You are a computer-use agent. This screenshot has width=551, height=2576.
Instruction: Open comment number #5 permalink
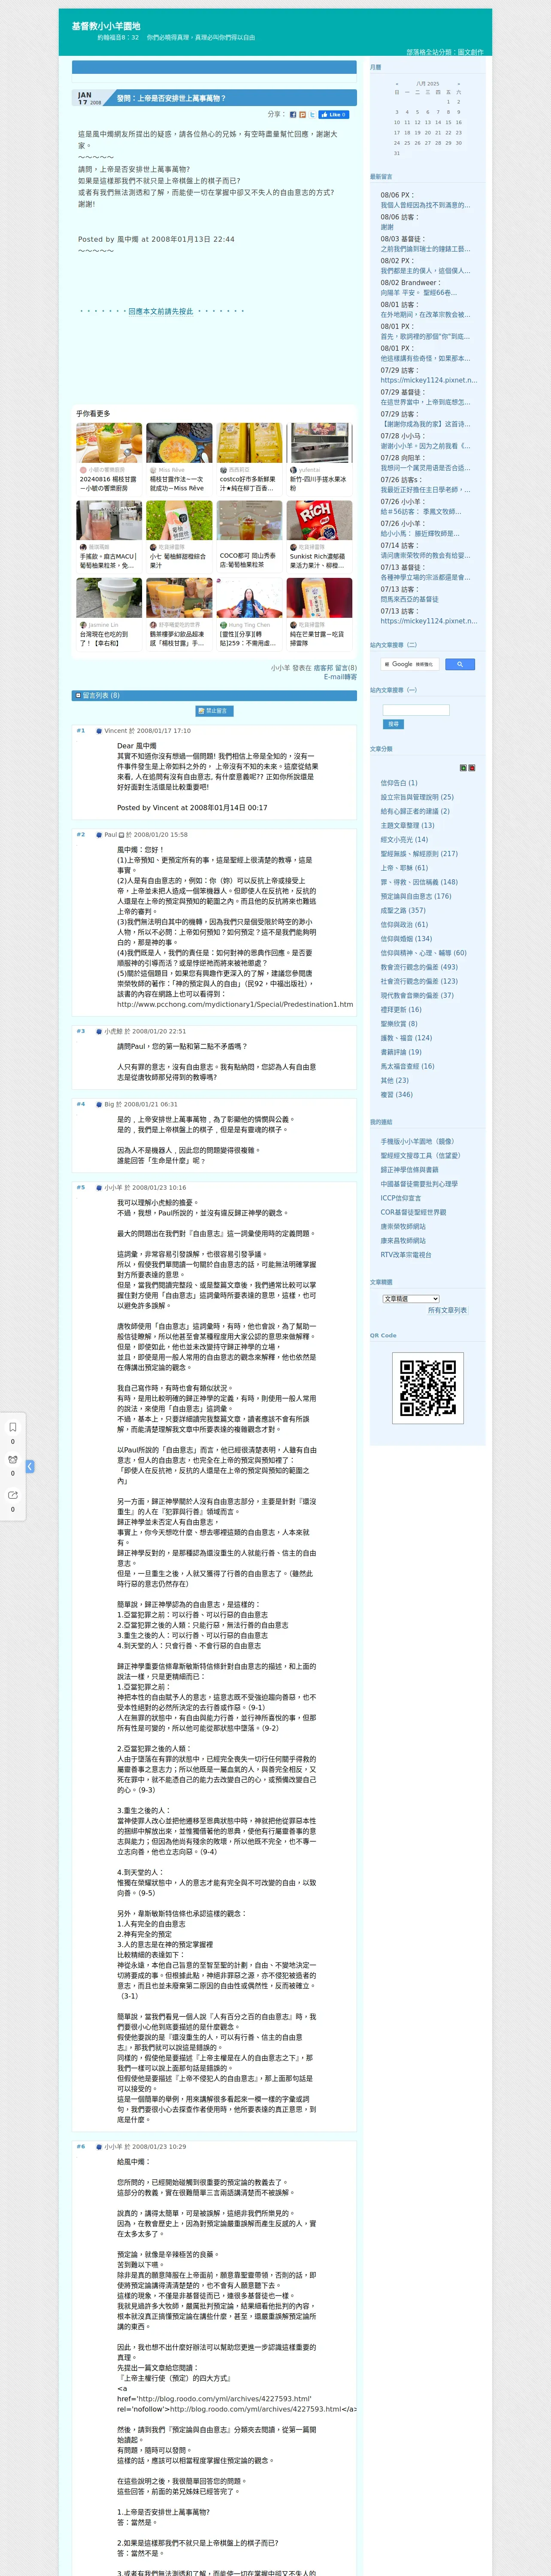coord(81,1188)
